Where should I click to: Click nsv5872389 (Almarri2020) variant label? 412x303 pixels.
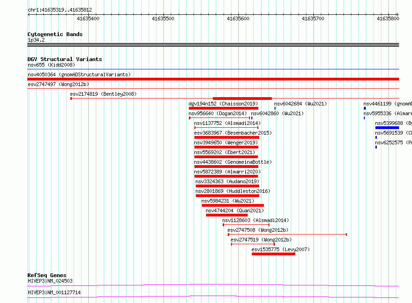[227, 172]
